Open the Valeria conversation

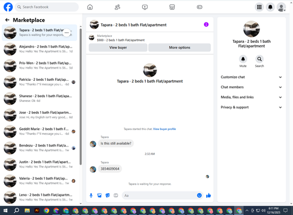point(39,181)
